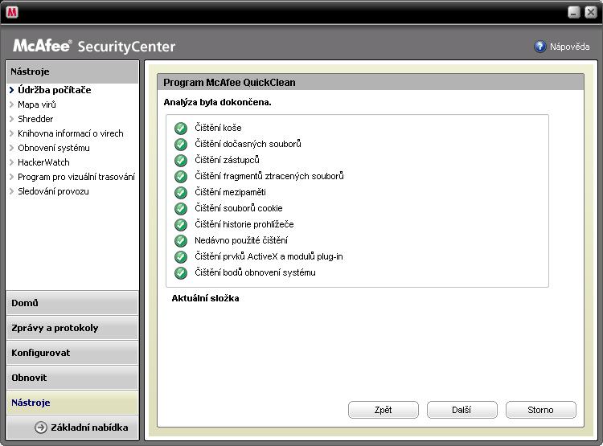Open the Konfigurovat section
The width and height of the screenshot is (603, 446).
point(72,353)
